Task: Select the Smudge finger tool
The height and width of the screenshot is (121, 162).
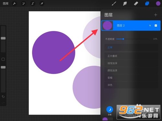Action: (x=125, y=4)
